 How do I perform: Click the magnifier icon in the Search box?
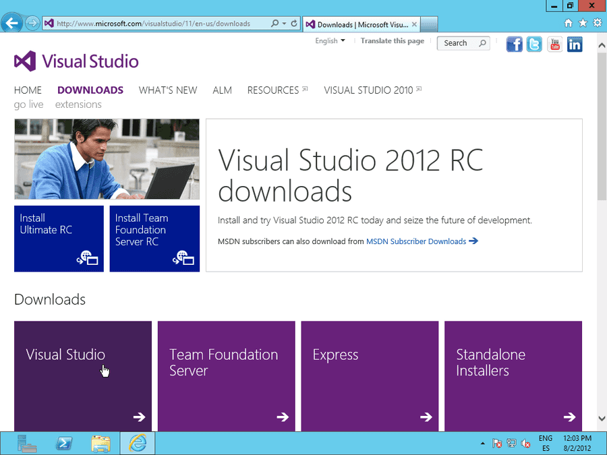[x=482, y=43]
